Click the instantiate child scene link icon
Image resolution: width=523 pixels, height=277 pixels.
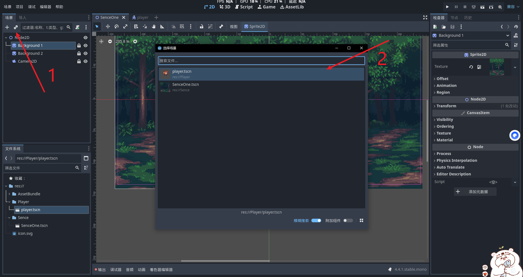[16, 27]
